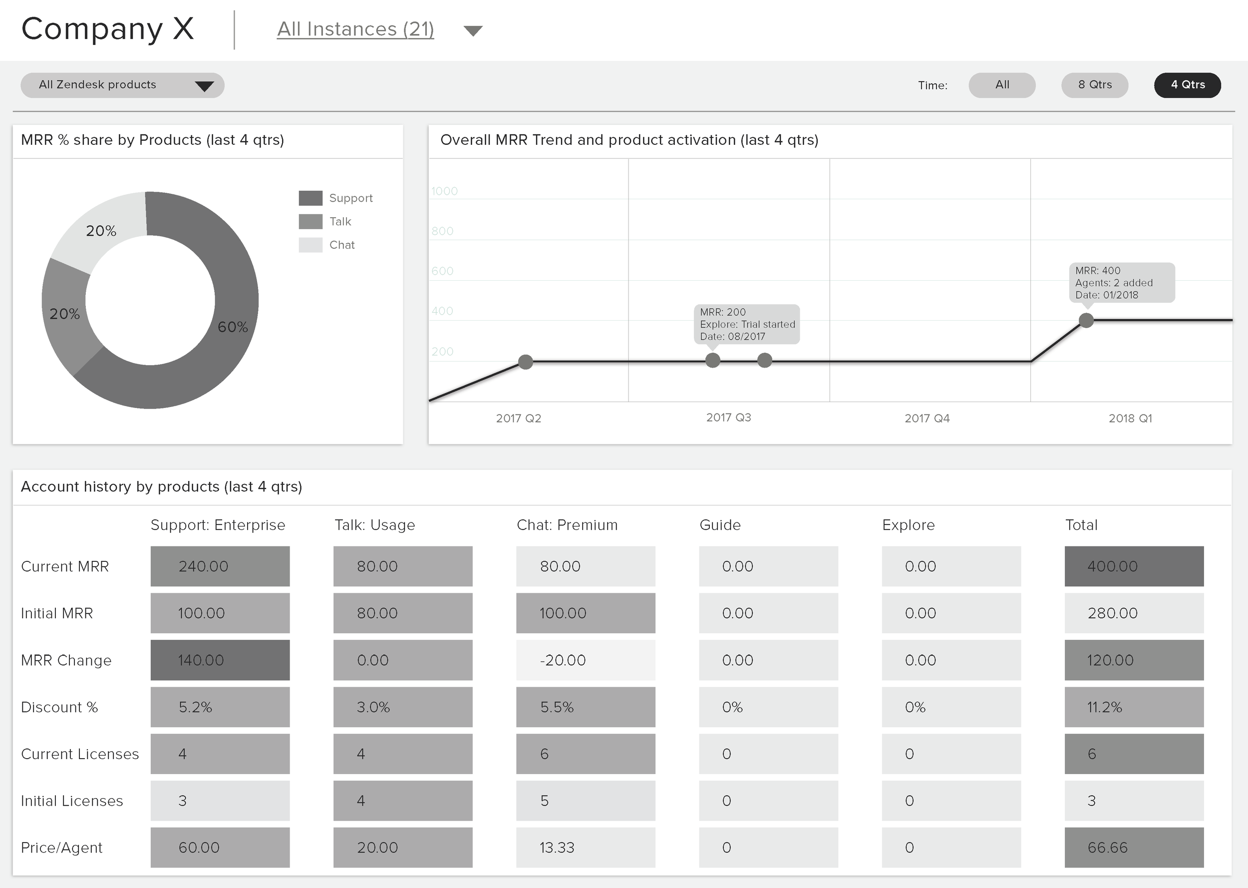Click the Support: Enterprise column header
Image resolution: width=1248 pixels, height=888 pixels.
click(x=218, y=525)
